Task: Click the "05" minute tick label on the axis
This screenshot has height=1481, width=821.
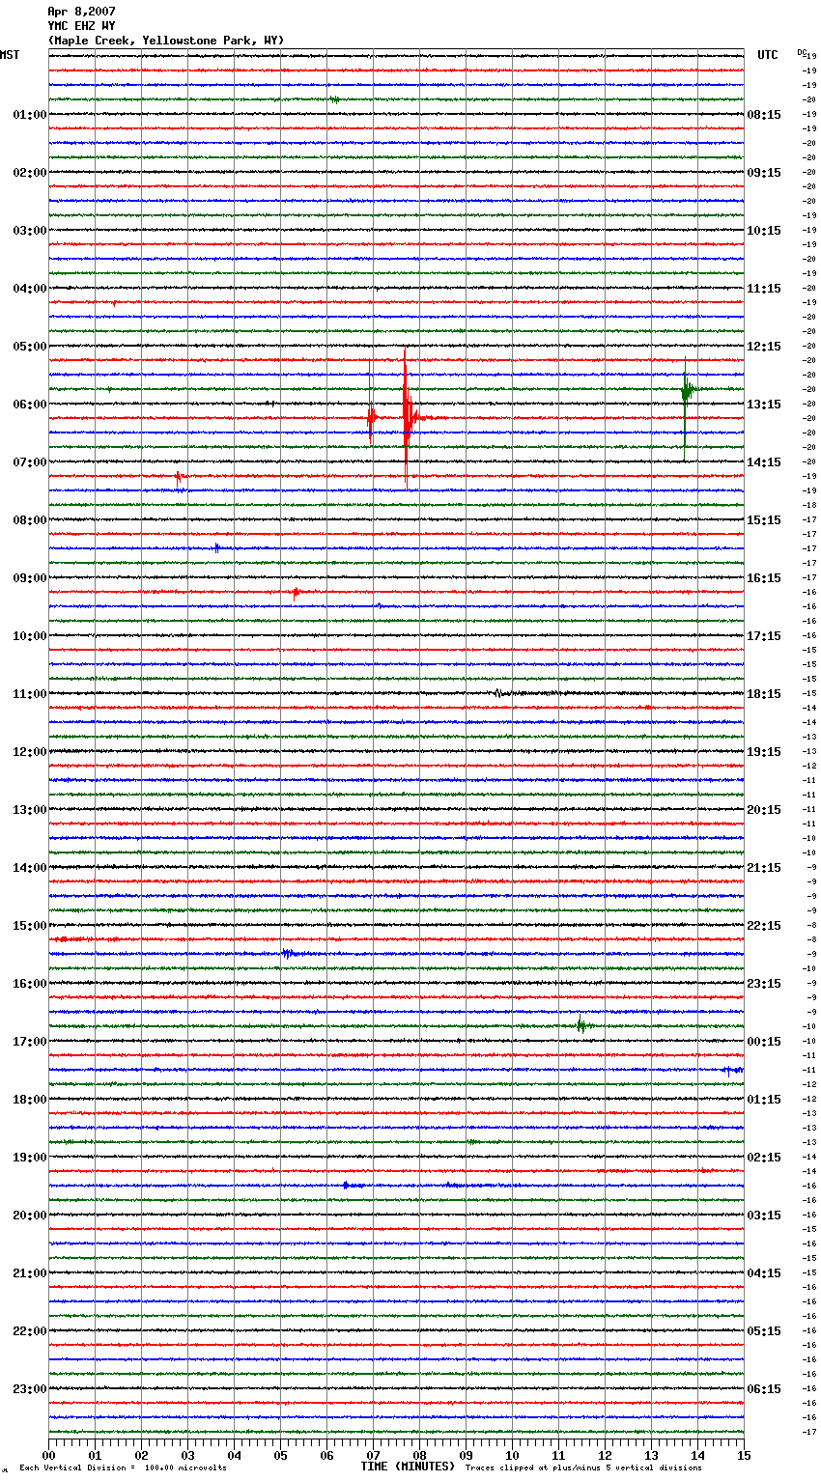Action: (x=280, y=1455)
